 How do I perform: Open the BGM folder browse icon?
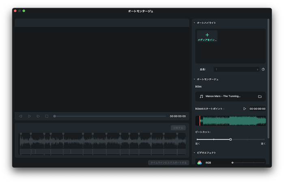(260, 96)
